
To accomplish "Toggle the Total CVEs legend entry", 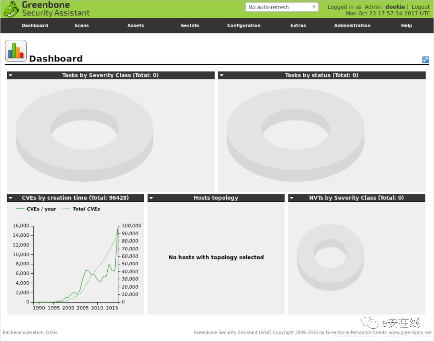I will pos(81,209).
